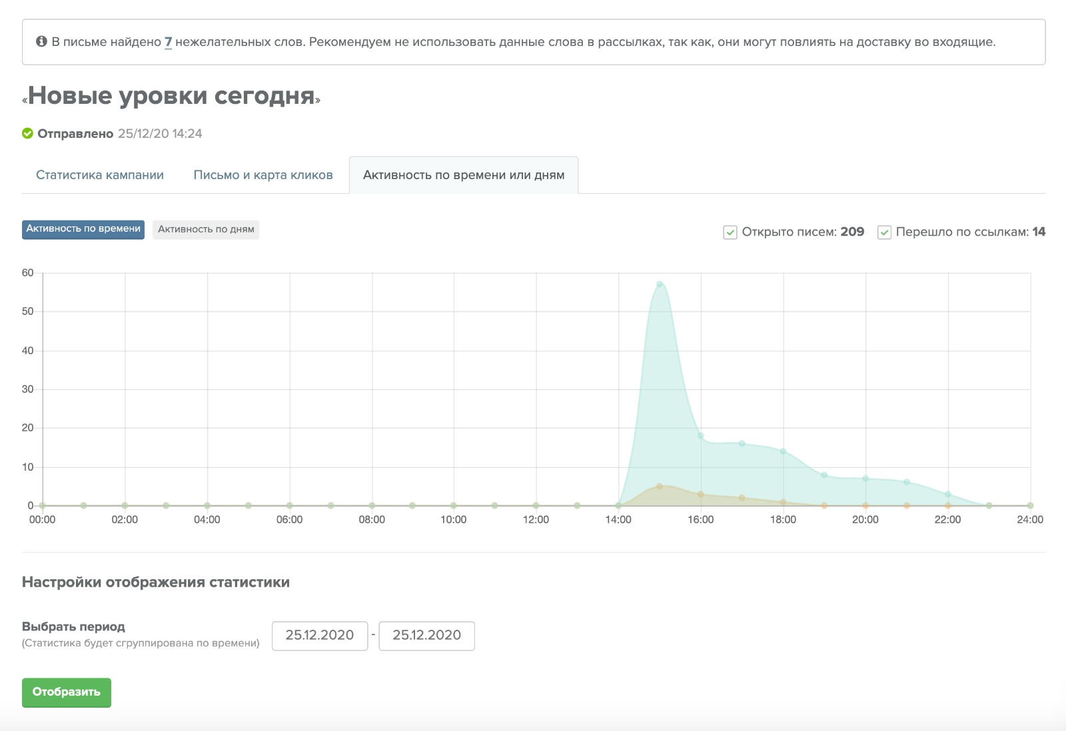Click the orange clicks data point at 15:00
The width and height of the screenshot is (1066, 731).
point(660,487)
